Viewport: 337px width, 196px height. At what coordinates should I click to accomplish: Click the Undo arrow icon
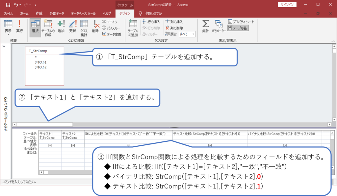coord(16,5)
